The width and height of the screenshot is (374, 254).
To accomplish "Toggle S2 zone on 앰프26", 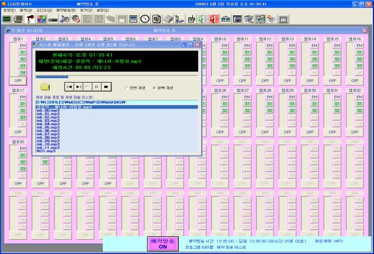I will [224, 110].
